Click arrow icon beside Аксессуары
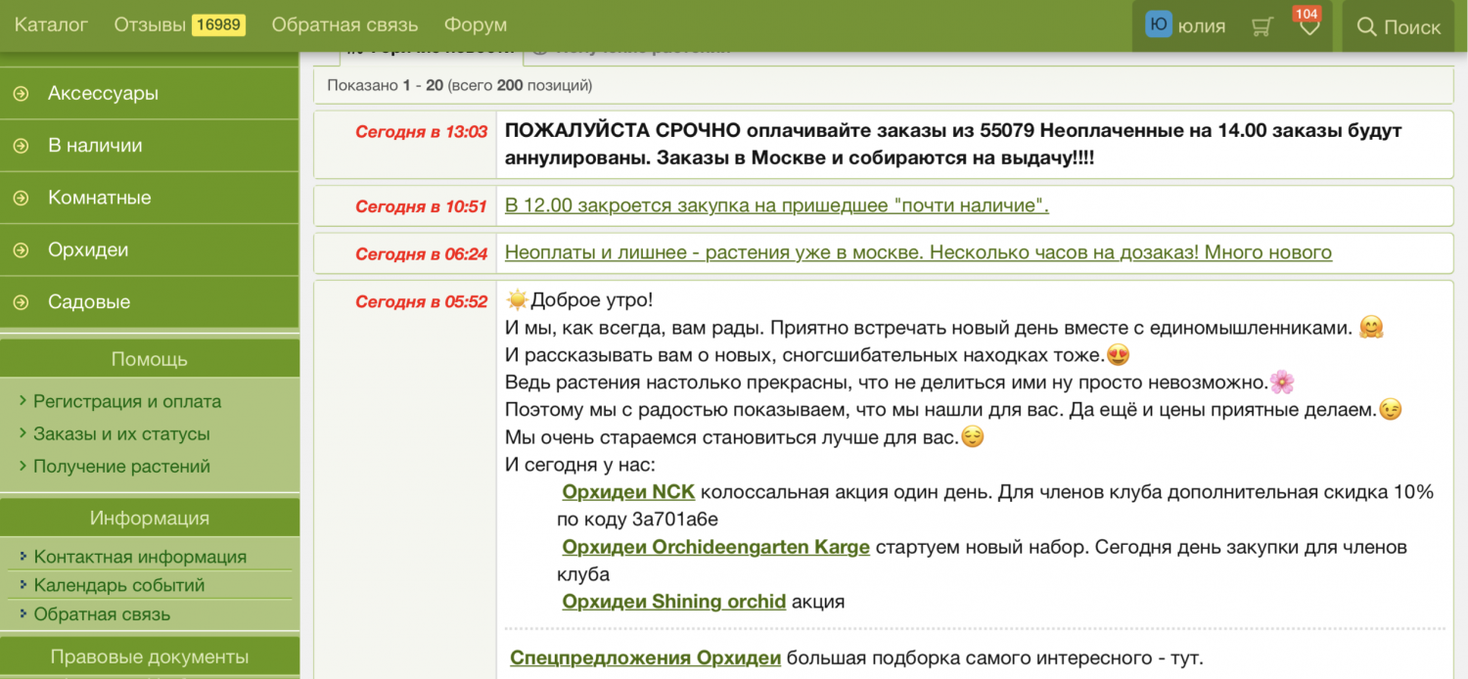The height and width of the screenshot is (679, 1468). [x=21, y=94]
